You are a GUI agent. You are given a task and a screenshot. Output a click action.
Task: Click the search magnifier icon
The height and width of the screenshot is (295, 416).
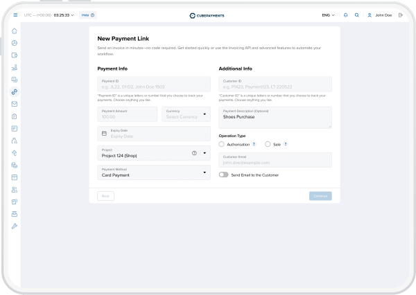[x=357, y=15]
